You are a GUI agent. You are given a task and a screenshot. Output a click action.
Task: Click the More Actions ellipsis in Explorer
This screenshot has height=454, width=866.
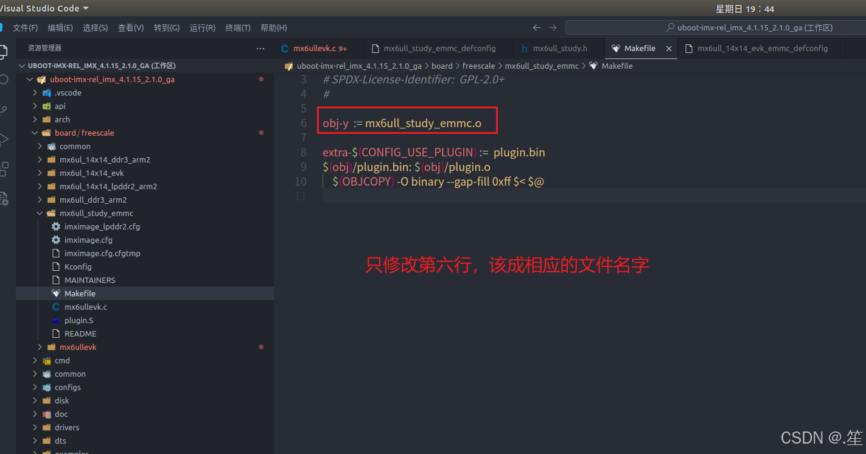coord(260,48)
